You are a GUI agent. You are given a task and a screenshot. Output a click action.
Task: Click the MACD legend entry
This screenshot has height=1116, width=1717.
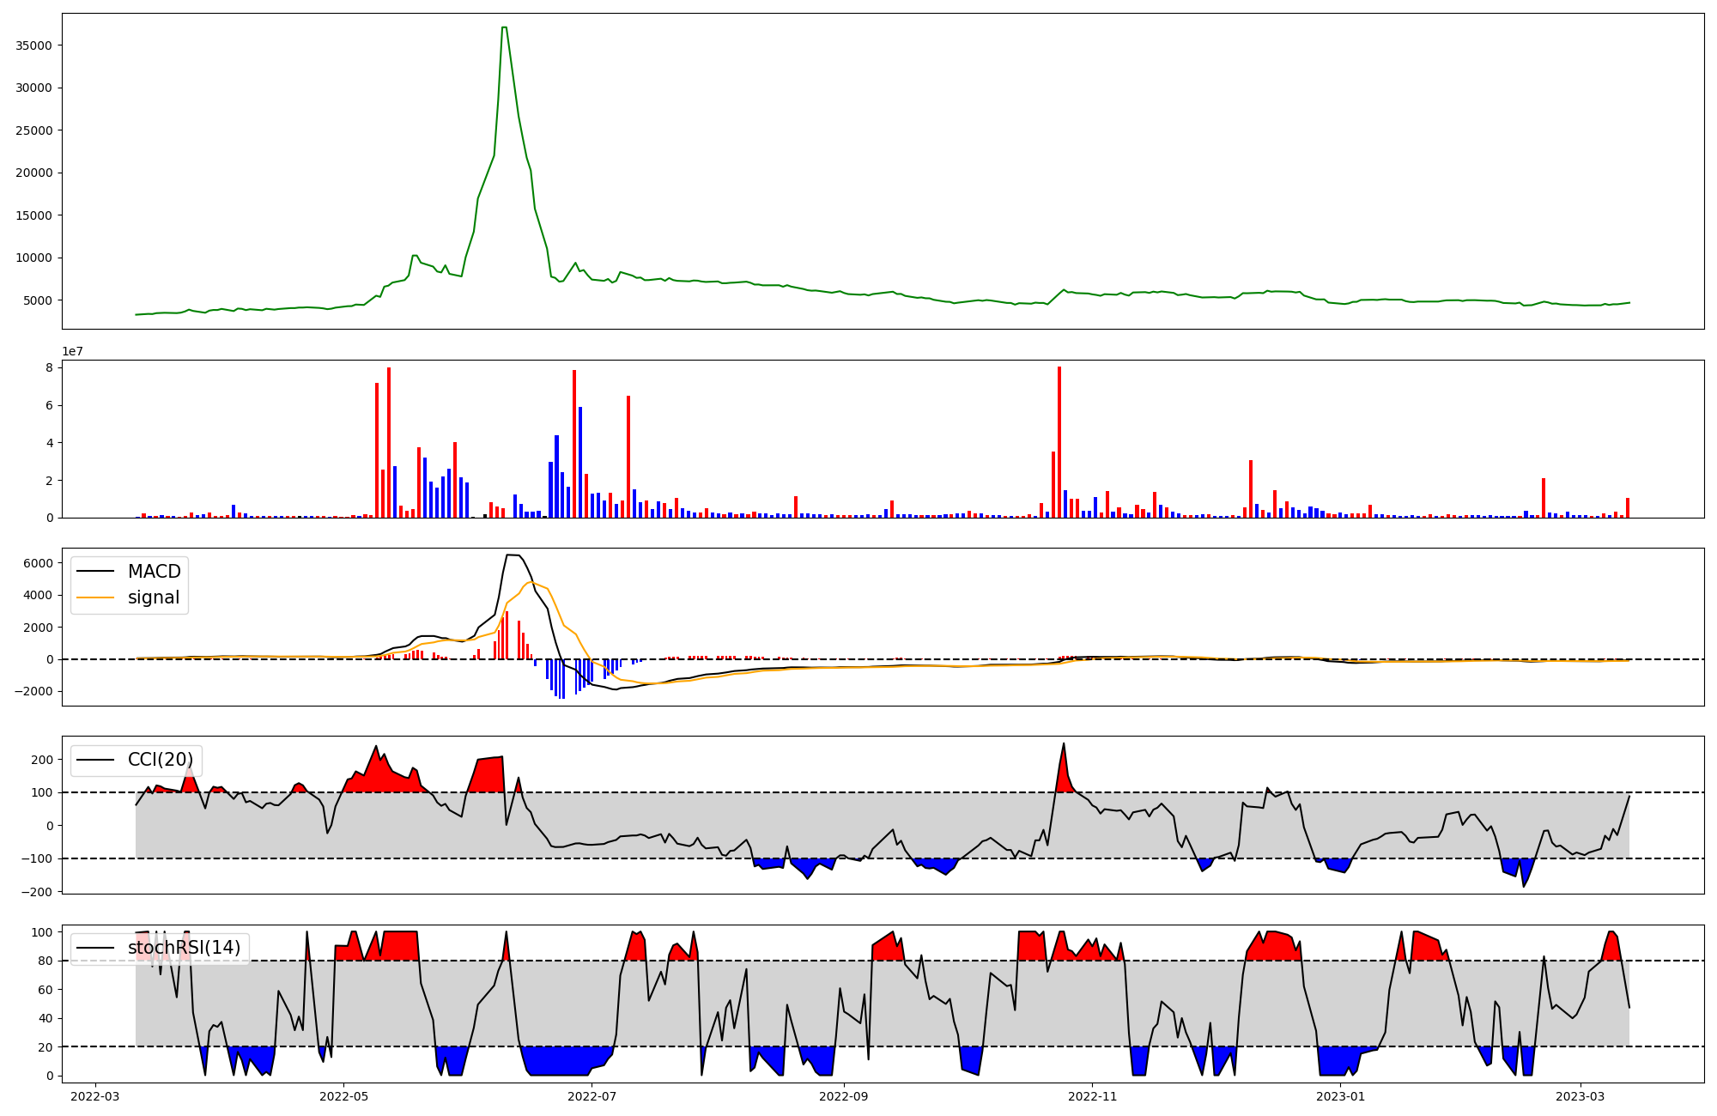tap(154, 572)
